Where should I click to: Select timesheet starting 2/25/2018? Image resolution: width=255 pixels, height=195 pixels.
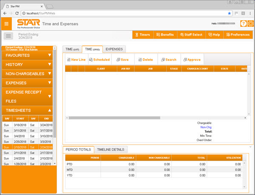click(28, 142)
